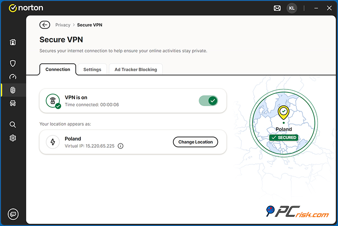Close the Norton window

[x=329, y=8]
